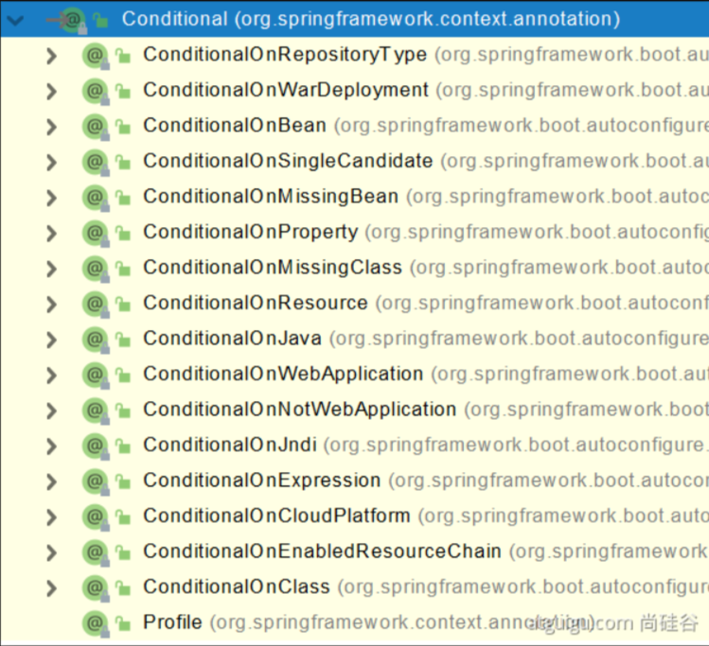Select the 'ConditionalOnWarDeployment' entry
This screenshot has height=646, width=709.
286,90
